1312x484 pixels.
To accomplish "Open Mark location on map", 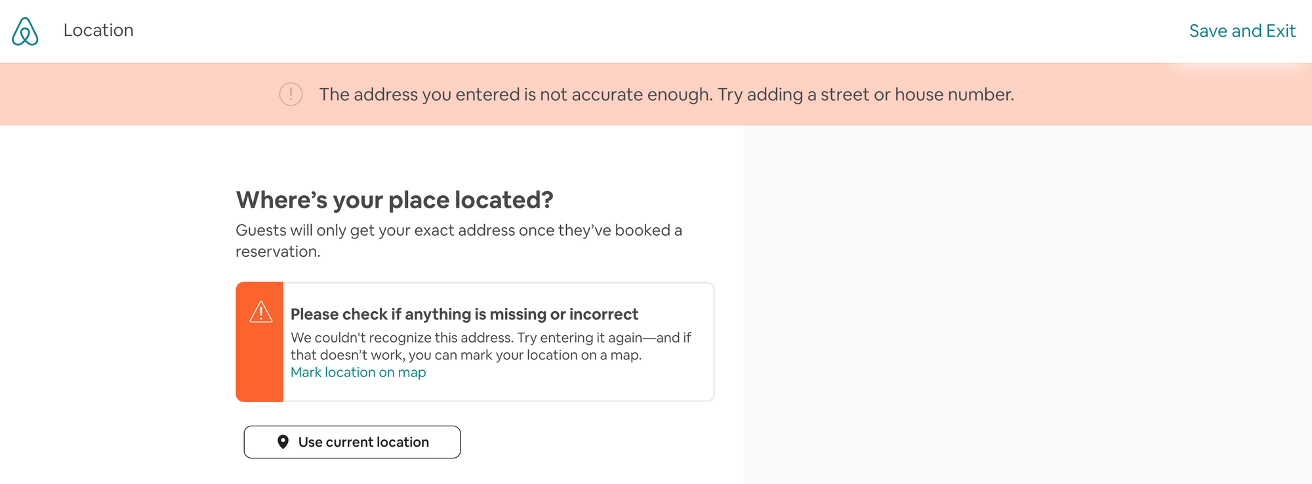I will click(x=358, y=372).
